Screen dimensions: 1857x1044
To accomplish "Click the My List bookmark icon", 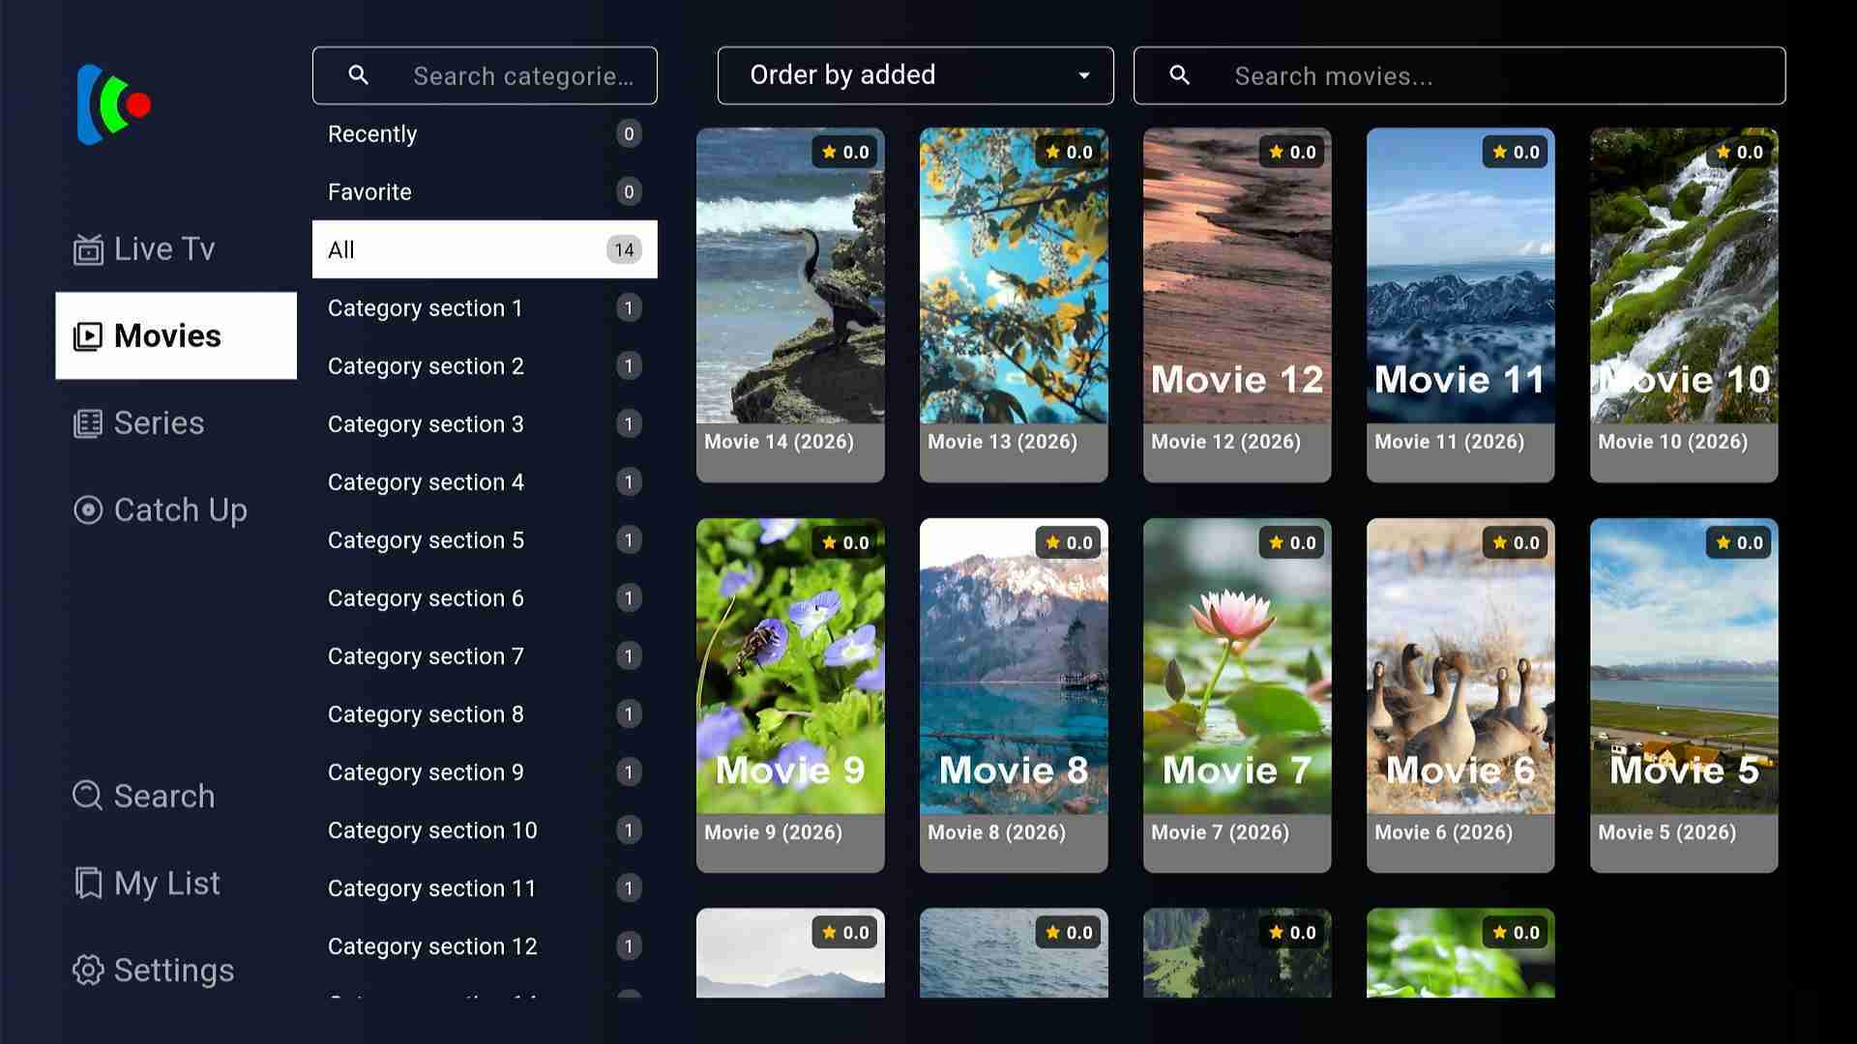I will pos(88,883).
